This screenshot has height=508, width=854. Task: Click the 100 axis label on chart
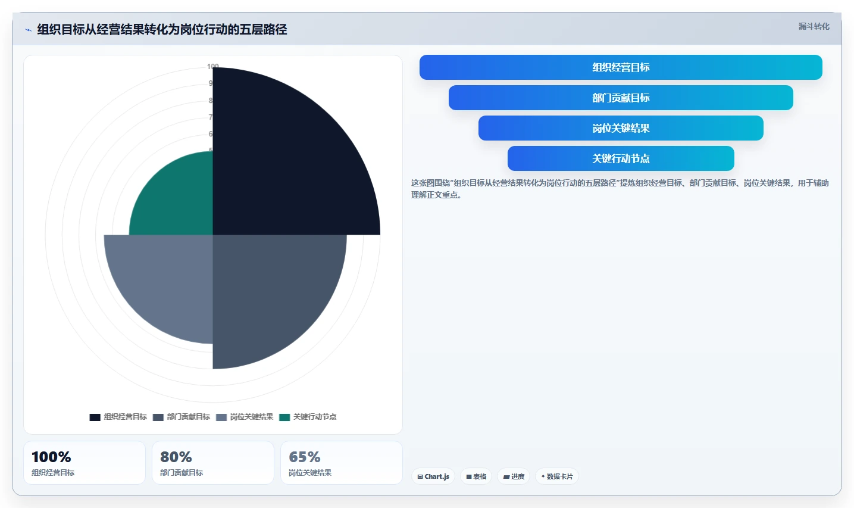(x=213, y=66)
